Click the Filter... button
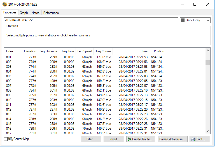224x168 pixels. tap(91, 139)
